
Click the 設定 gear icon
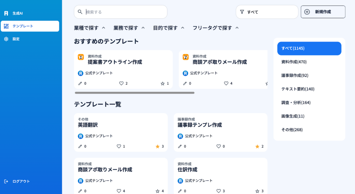click(x=6, y=39)
